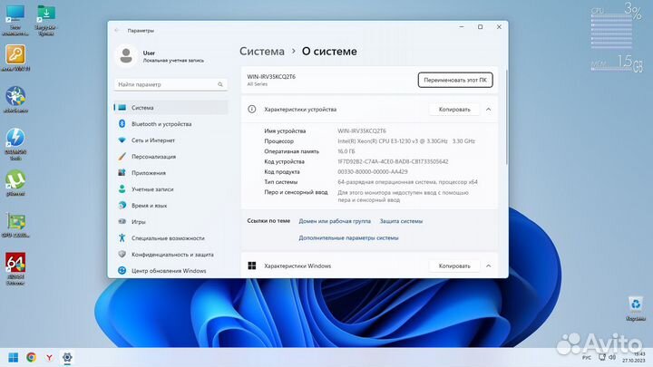653x367 pixels.
Task: Click the Windows logo beside Характеристики Windows
Action: [x=252, y=266]
